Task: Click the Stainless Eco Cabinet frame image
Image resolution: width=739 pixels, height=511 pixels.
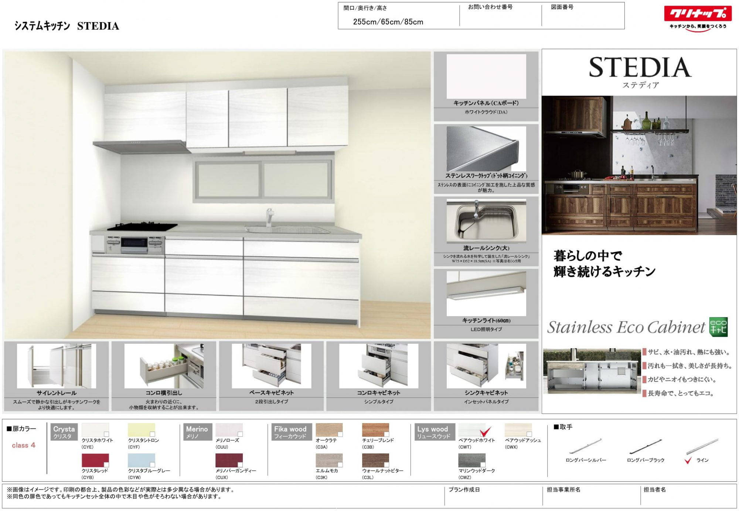Action: pyautogui.click(x=592, y=371)
